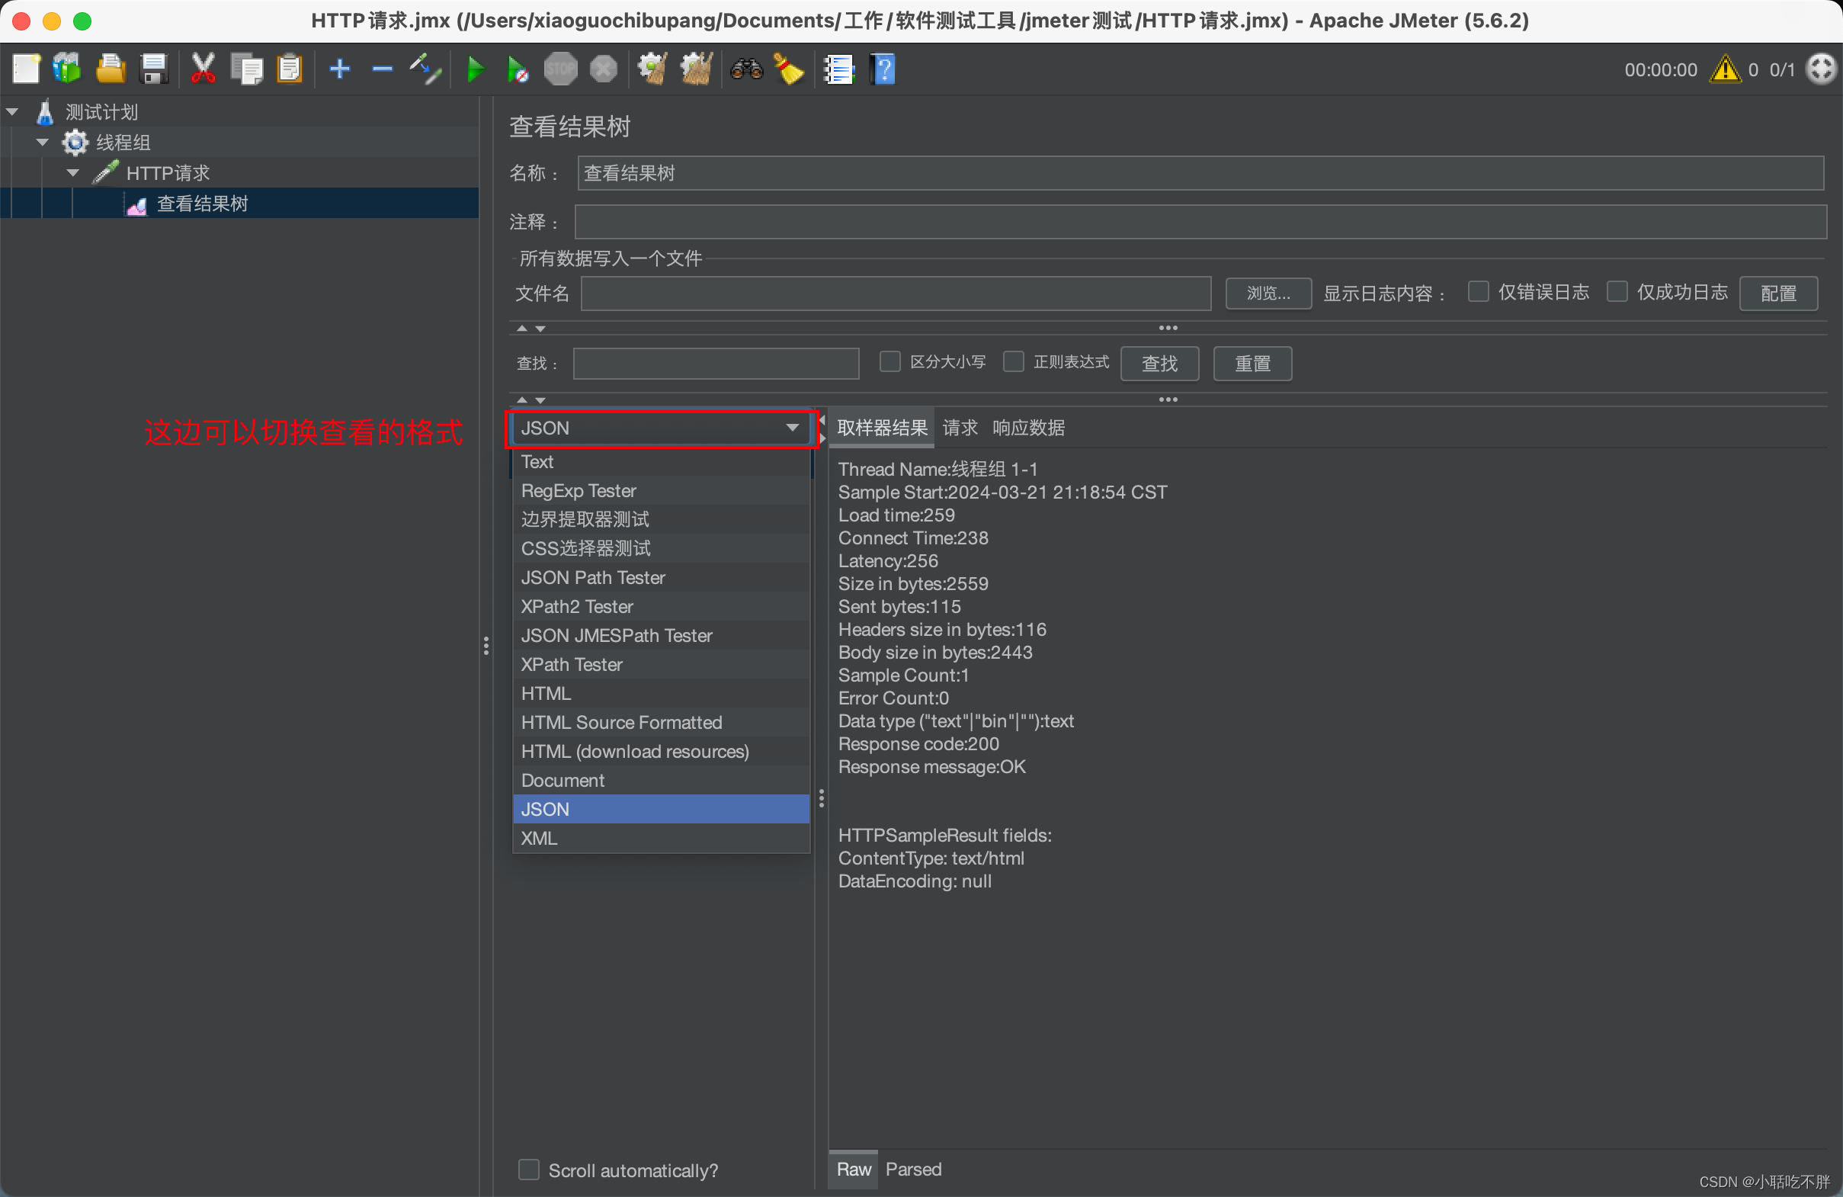Select 查看结果树 listener in the tree

pyautogui.click(x=203, y=204)
